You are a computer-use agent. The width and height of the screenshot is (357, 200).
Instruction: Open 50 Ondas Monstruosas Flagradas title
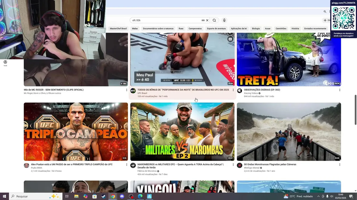pyautogui.click(x=270, y=164)
